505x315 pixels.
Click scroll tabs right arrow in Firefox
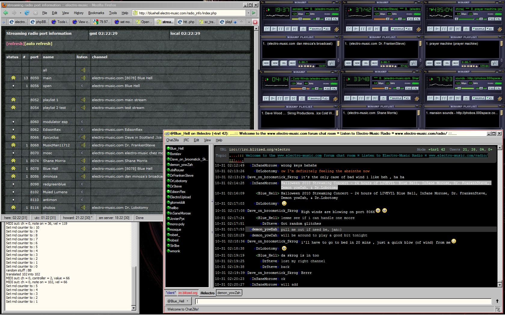click(235, 22)
